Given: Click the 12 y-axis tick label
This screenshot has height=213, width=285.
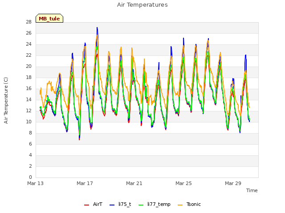Looking at the screenshot, I should [x=28, y=110].
